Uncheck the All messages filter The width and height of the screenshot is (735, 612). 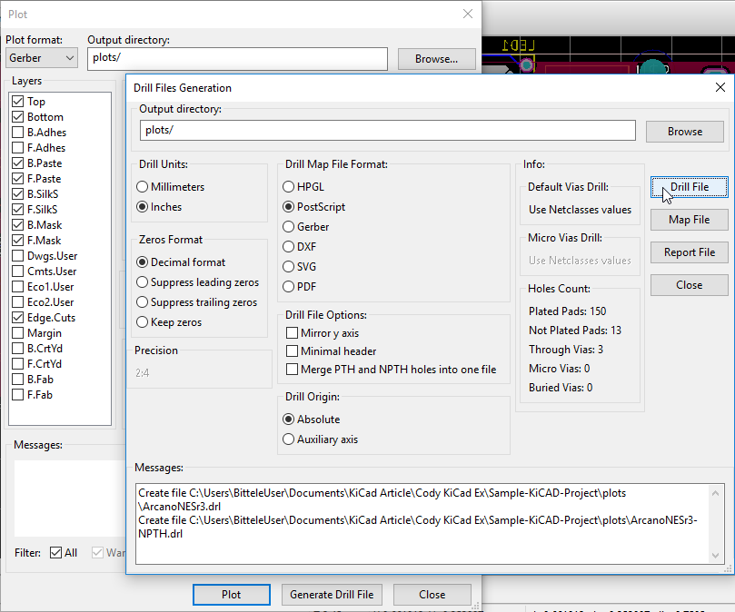(x=54, y=552)
